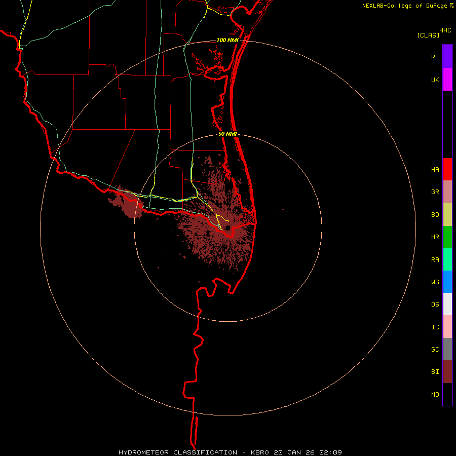The height and width of the screenshot is (456, 456).
Task: Click the HA red legend swatch
Action: click(x=447, y=169)
